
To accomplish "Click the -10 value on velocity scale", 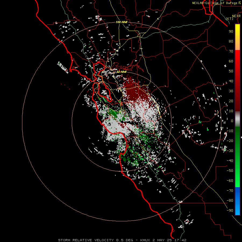I will [x=230, y=131].
